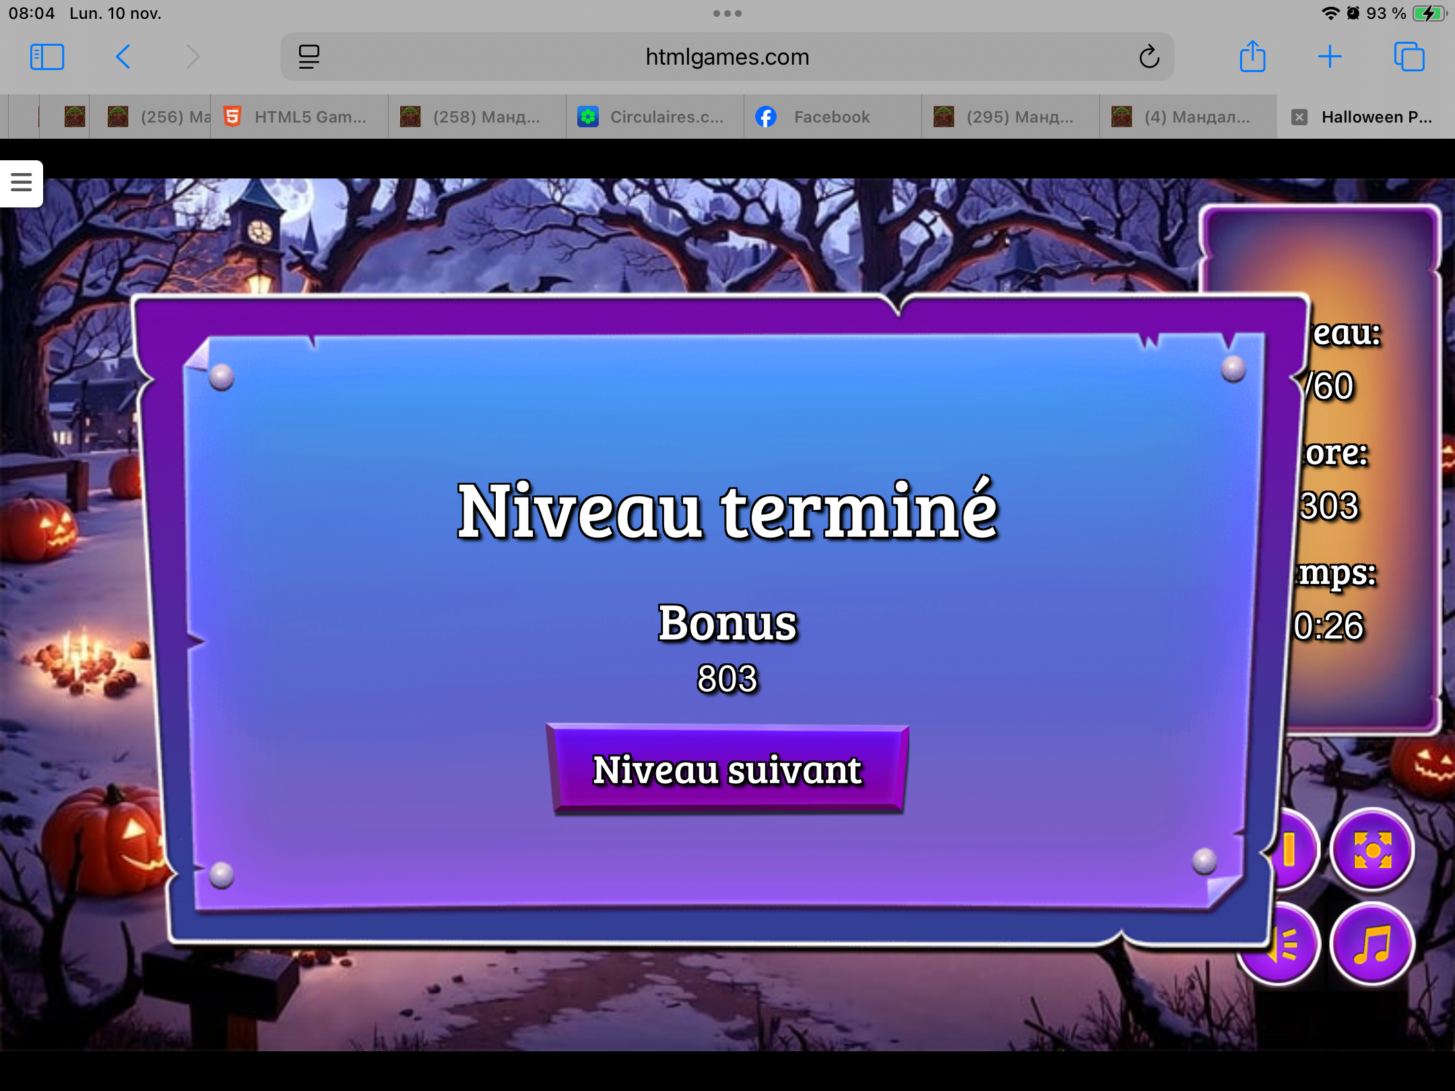Open the Share sheet icon
1455x1091 pixels.
pyautogui.click(x=1252, y=57)
